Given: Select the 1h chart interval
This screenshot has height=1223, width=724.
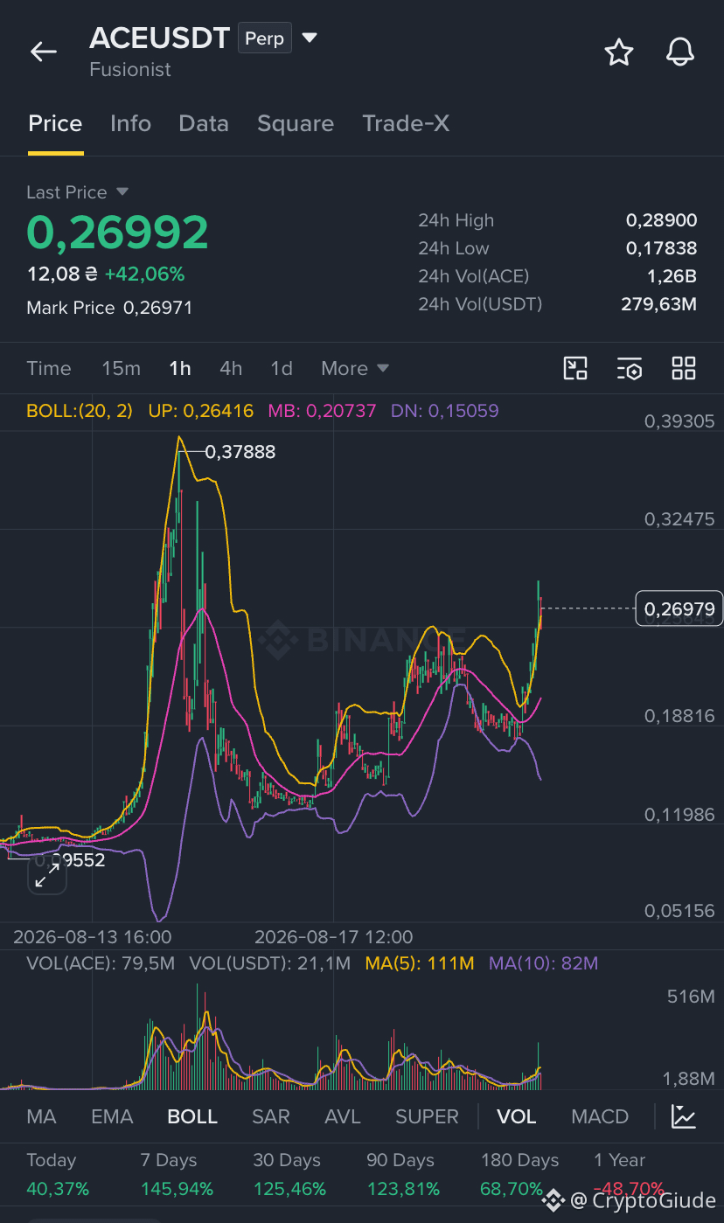Looking at the screenshot, I should [180, 368].
